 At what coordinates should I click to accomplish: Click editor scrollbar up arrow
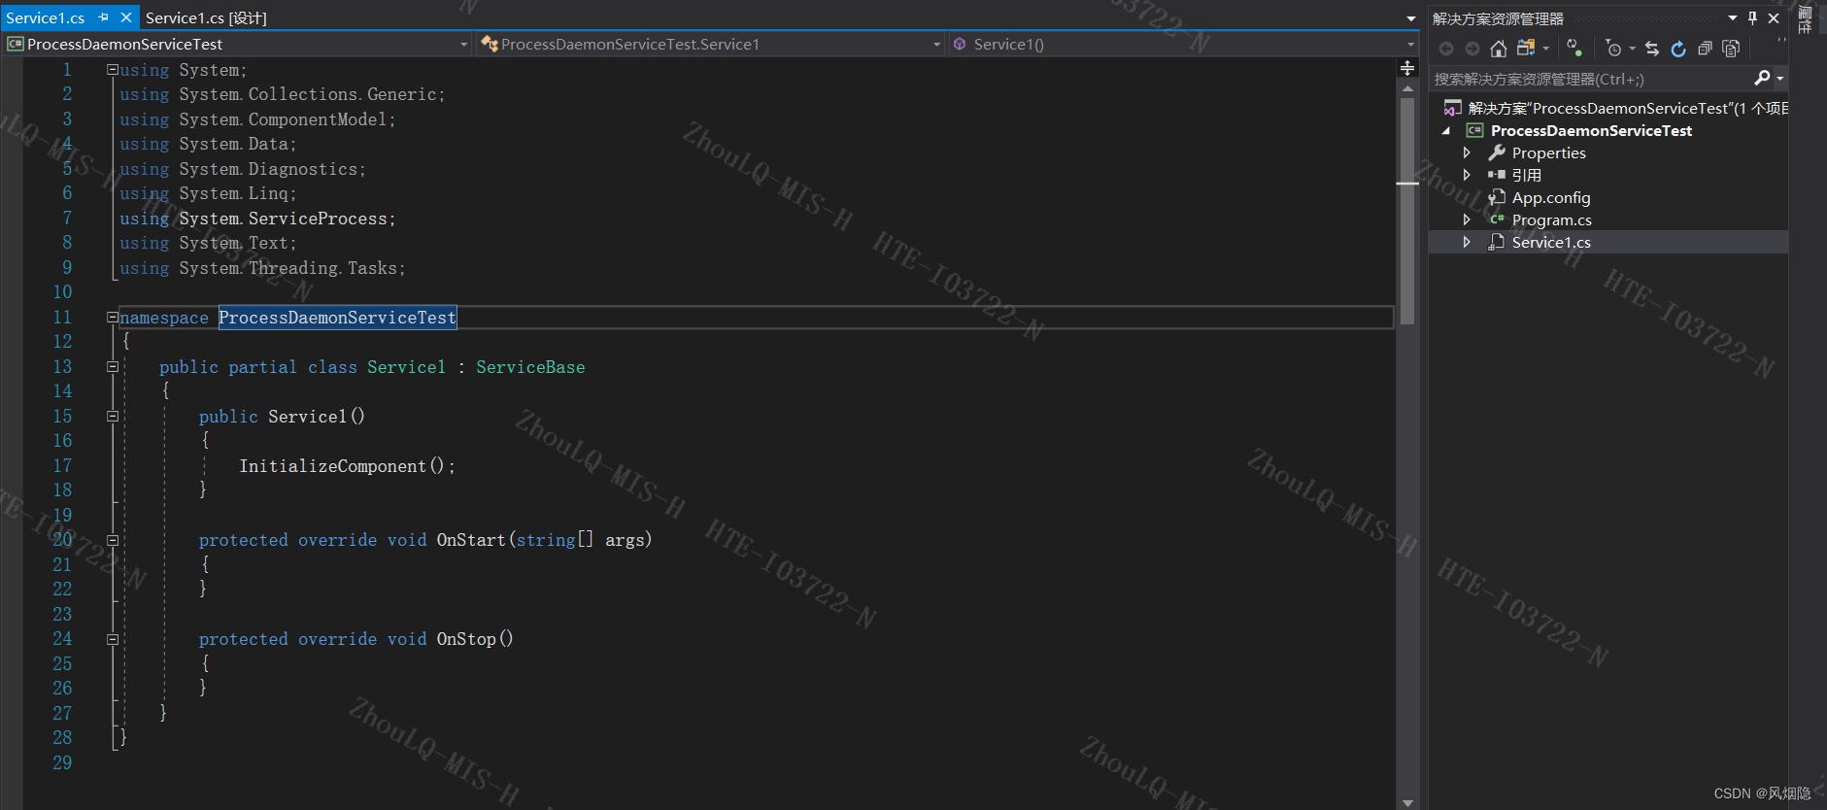pyautogui.click(x=1407, y=88)
